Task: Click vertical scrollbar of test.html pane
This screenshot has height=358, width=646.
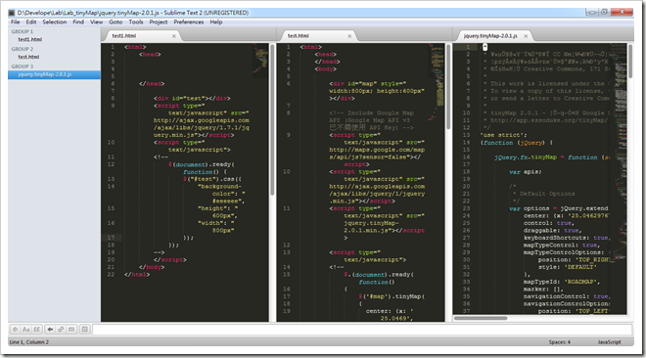Action: [x=448, y=86]
